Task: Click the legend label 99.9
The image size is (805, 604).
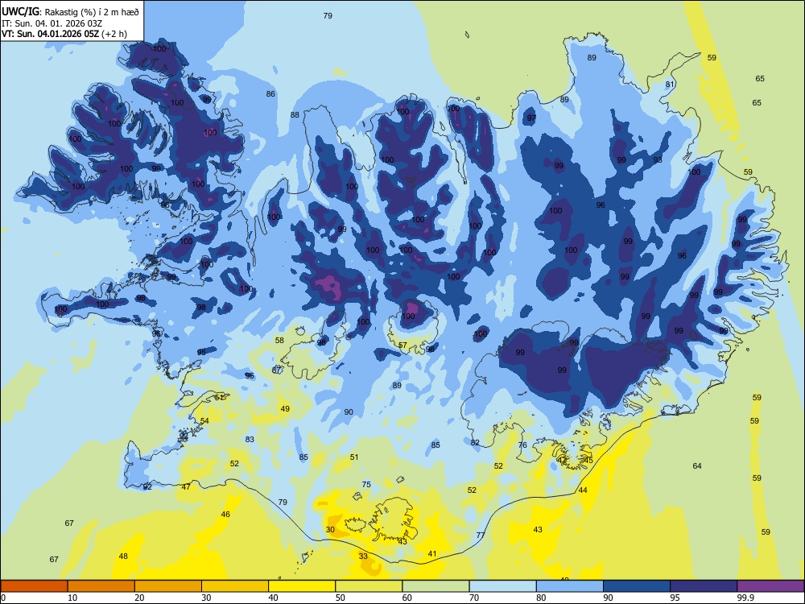Action: click(x=745, y=598)
